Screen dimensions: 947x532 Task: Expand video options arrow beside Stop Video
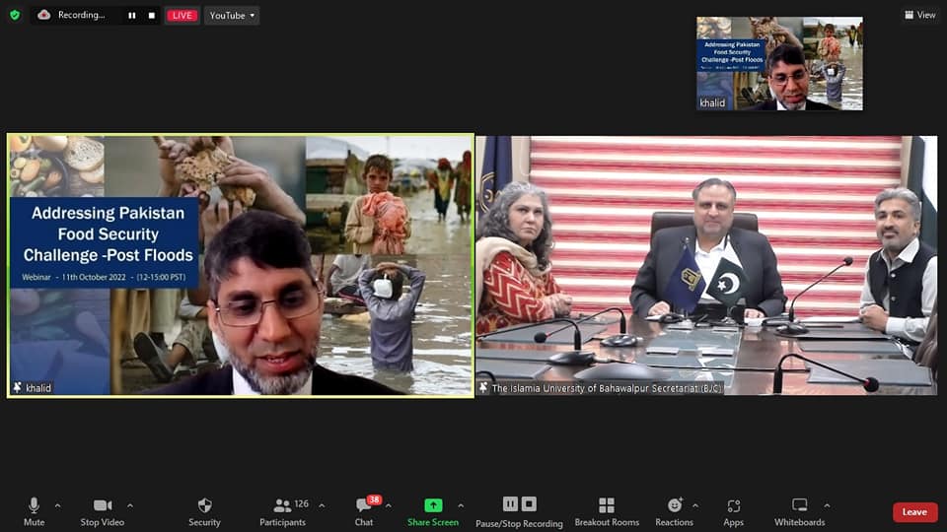[x=130, y=505]
